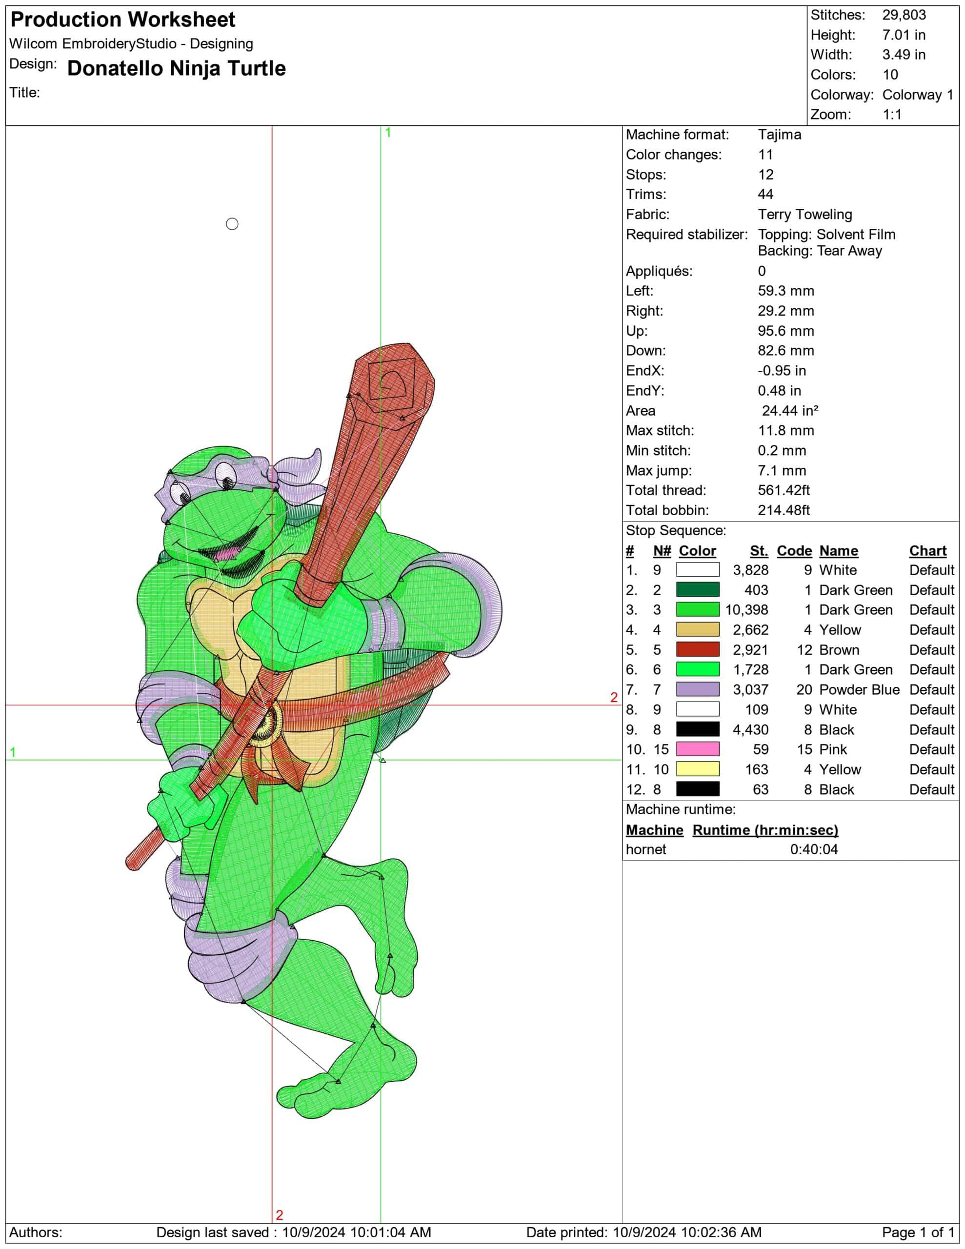Click the 'Name' column header
The height and width of the screenshot is (1249, 965).
pyautogui.click(x=839, y=551)
